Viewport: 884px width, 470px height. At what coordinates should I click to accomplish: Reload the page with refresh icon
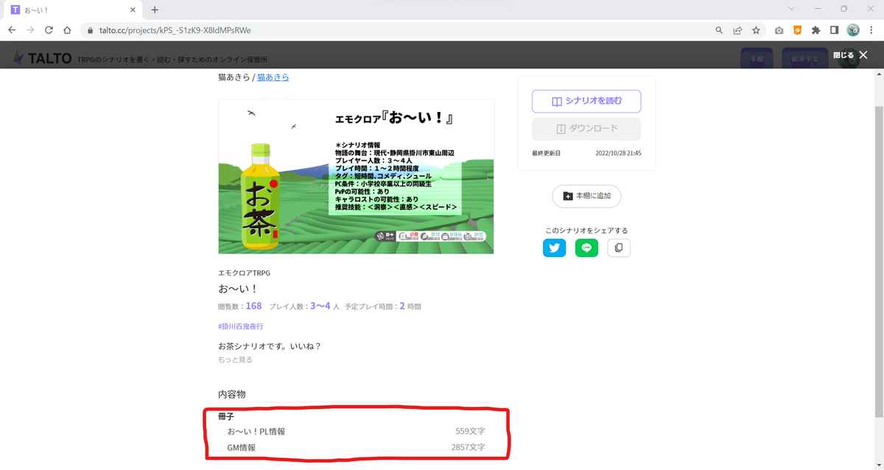[x=49, y=30]
